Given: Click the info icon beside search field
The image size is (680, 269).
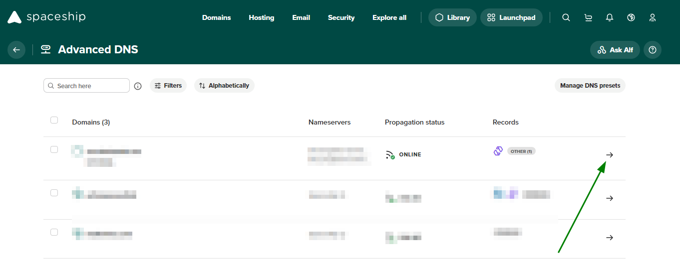Looking at the screenshot, I should 138,86.
